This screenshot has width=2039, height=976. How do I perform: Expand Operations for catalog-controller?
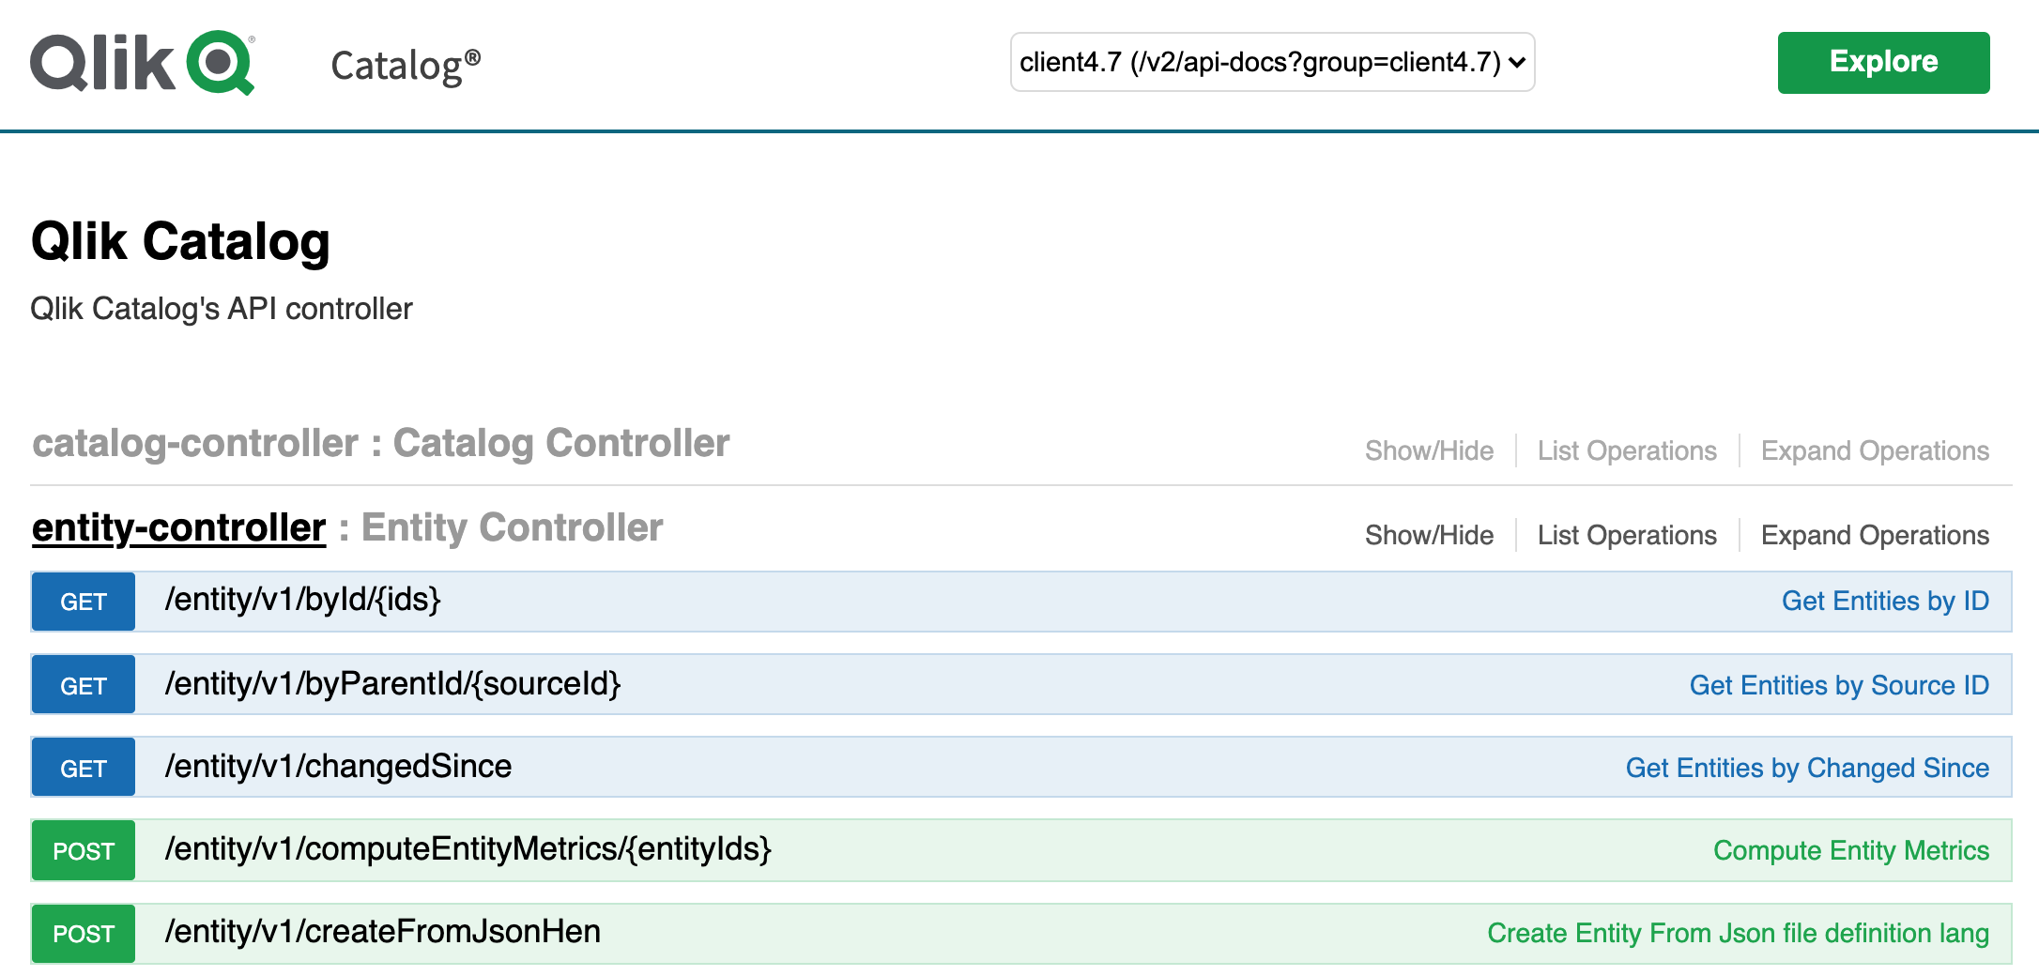(x=1875, y=451)
